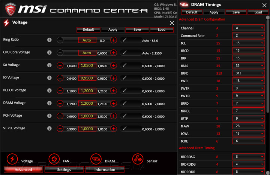Switch to the Information tab
270x175 pixels.
pyautogui.click(x=105, y=169)
